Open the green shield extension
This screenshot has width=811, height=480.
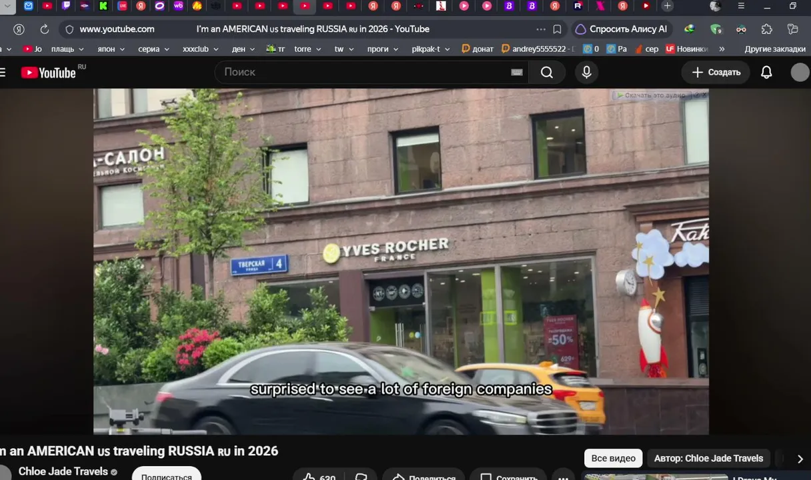(716, 29)
